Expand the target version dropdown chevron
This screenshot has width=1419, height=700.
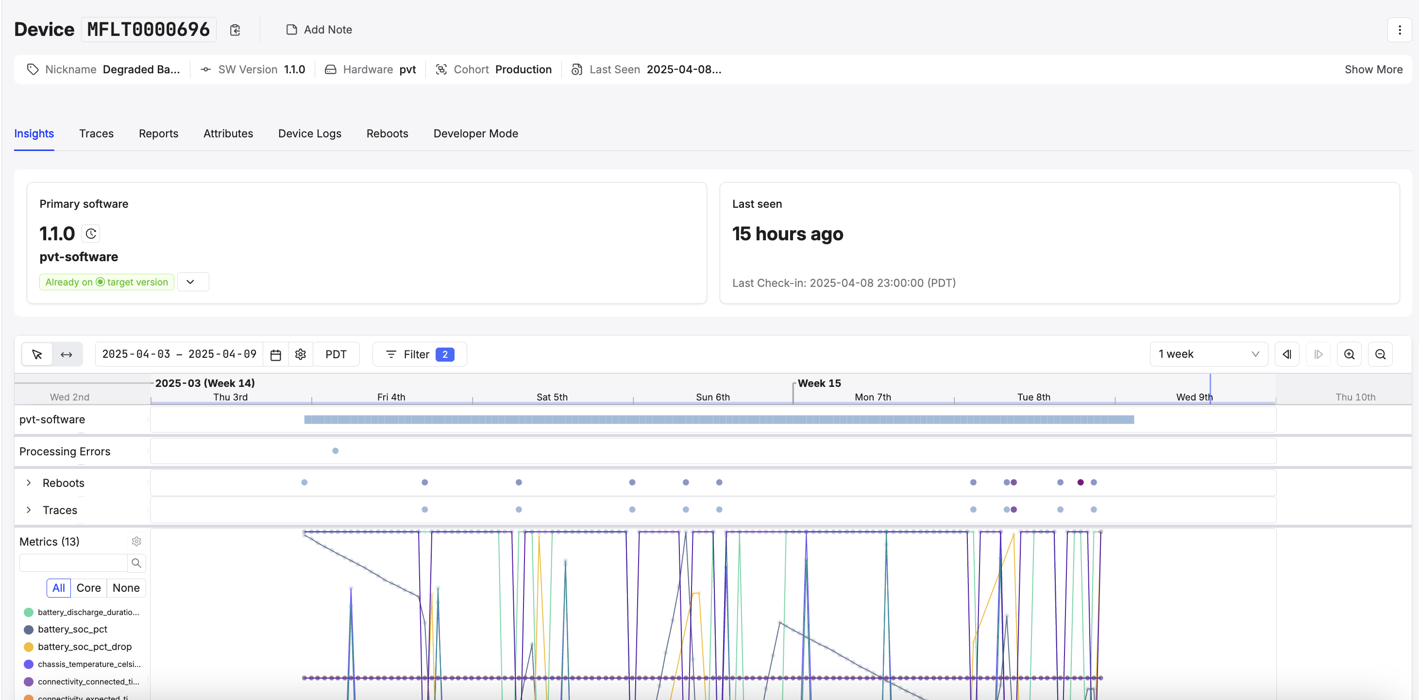190,282
